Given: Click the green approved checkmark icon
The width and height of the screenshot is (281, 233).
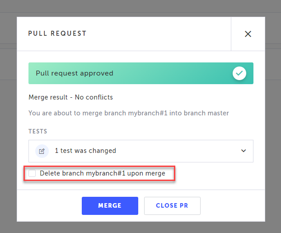Looking at the screenshot, I should click(239, 73).
